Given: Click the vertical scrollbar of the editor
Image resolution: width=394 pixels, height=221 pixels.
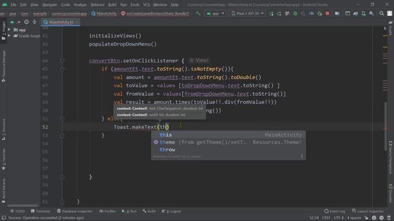Looking at the screenshot, I should click(x=386, y=126).
